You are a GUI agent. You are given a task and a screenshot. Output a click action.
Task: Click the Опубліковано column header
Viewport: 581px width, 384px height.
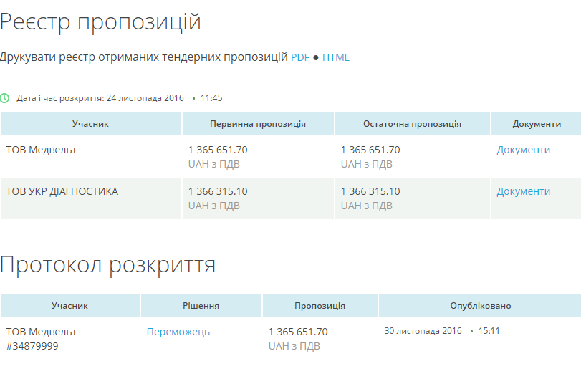point(480,306)
